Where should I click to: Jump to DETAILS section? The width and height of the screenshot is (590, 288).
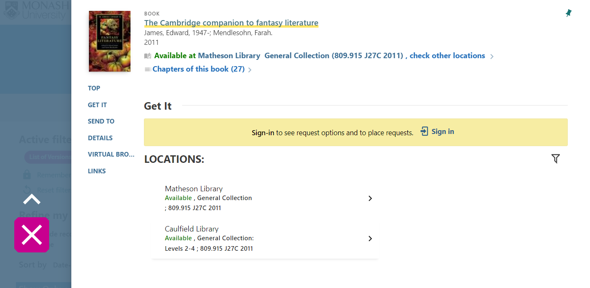pos(100,138)
